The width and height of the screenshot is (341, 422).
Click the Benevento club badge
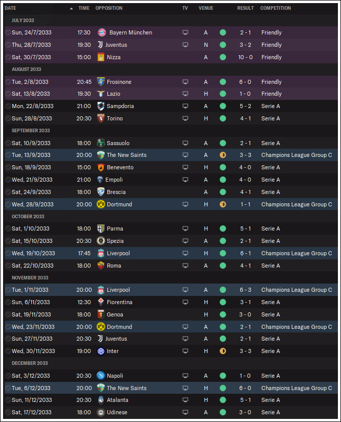pos(101,167)
